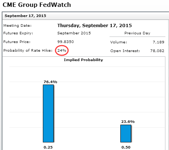Click the 'Volume:' label

click(119, 42)
